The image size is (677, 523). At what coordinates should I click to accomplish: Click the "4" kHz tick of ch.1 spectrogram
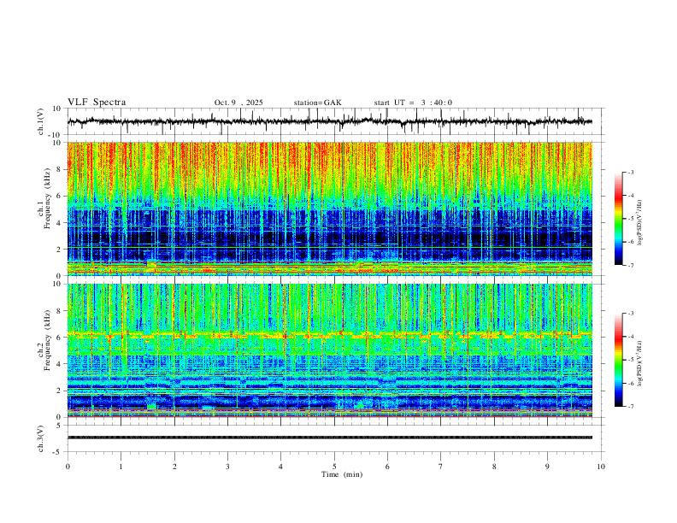60,223
